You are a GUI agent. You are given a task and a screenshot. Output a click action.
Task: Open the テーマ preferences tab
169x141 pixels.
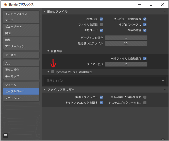click(21, 20)
